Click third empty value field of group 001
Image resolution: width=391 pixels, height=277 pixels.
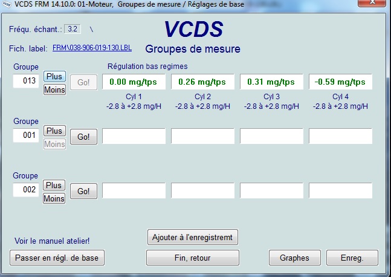[x=271, y=136]
